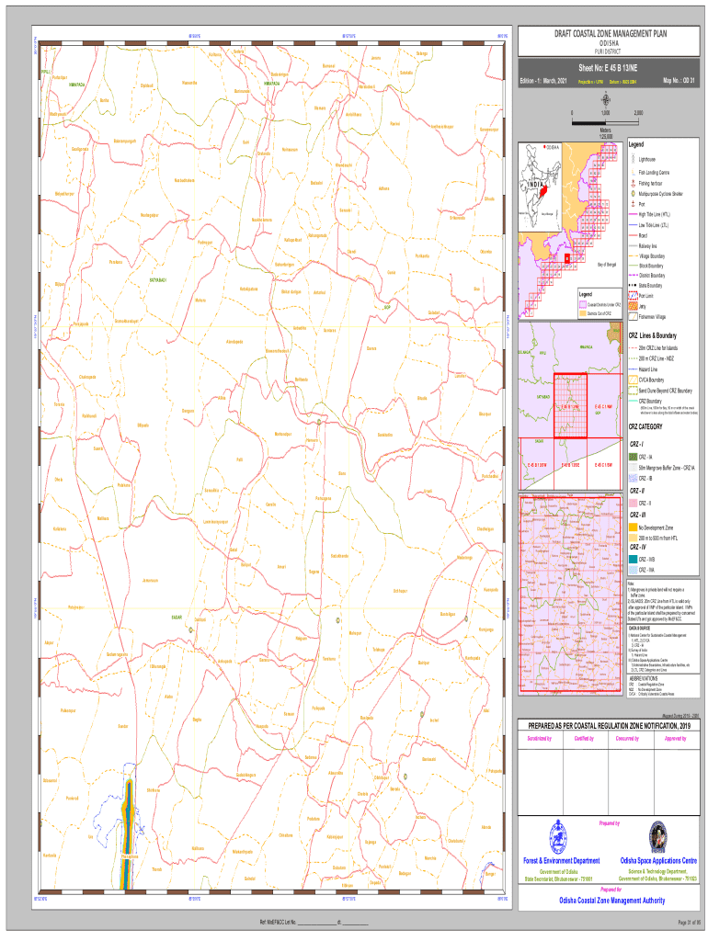This screenshot has height=941, width=708.
Task: Click the Fisherman Village legend symbol
Action: coord(632,317)
